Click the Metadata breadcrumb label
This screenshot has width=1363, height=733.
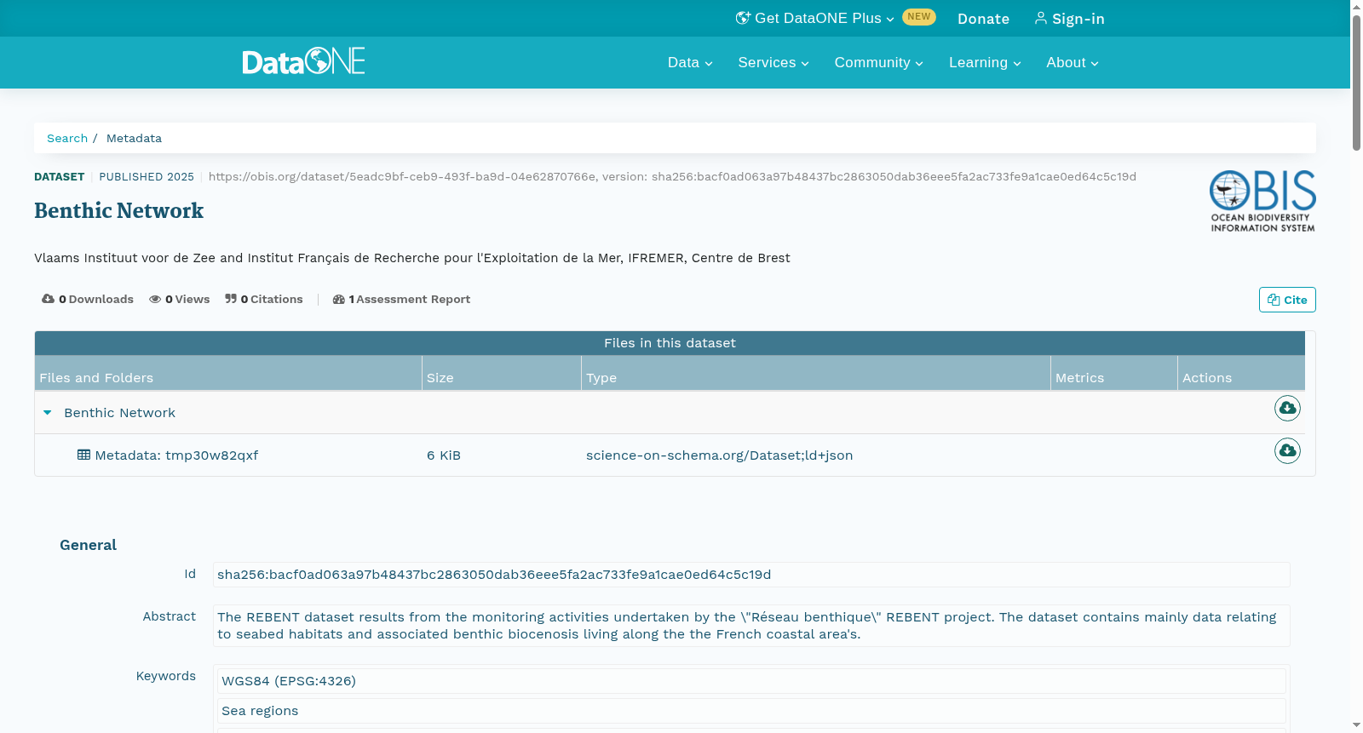tap(134, 138)
